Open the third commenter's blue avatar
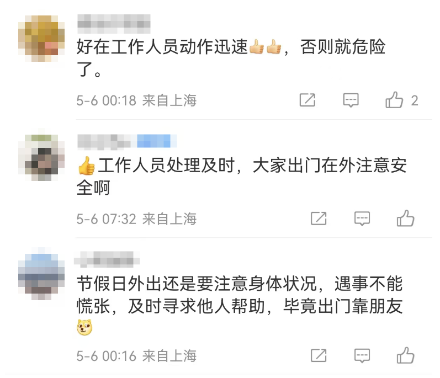440x378 pixels. [41, 277]
